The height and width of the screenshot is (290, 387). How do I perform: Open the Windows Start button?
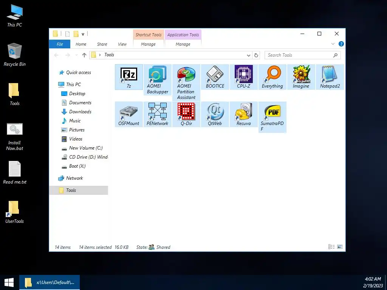tap(9, 282)
